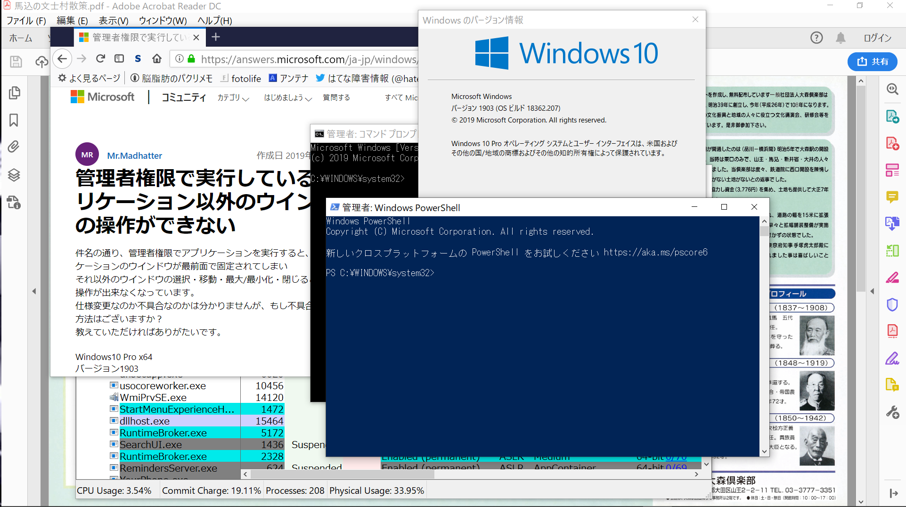Click the document-with-lock icon below Layers
The height and width of the screenshot is (507, 906).
pos(14,203)
